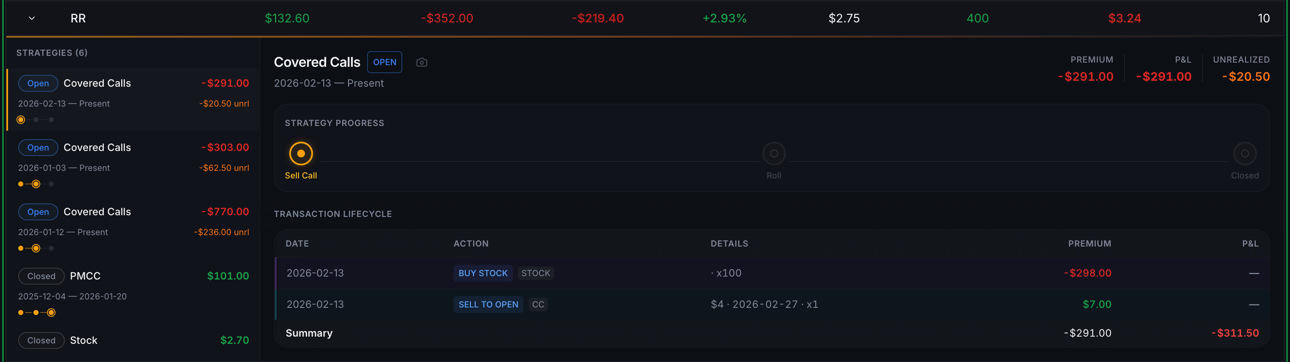Image resolution: width=1290 pixels, height=362 pixels.
Task: Click the Open badge on 2026-01-12 strategy
Action: pyautogui.click(x=38, y=212)
